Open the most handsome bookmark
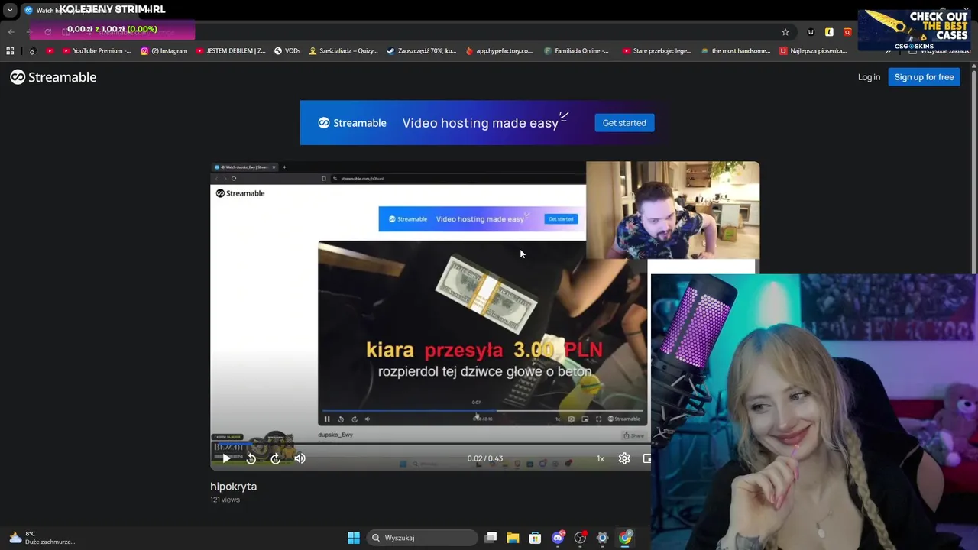The height and width of the screenshot is (550, 978). point(735,51)
